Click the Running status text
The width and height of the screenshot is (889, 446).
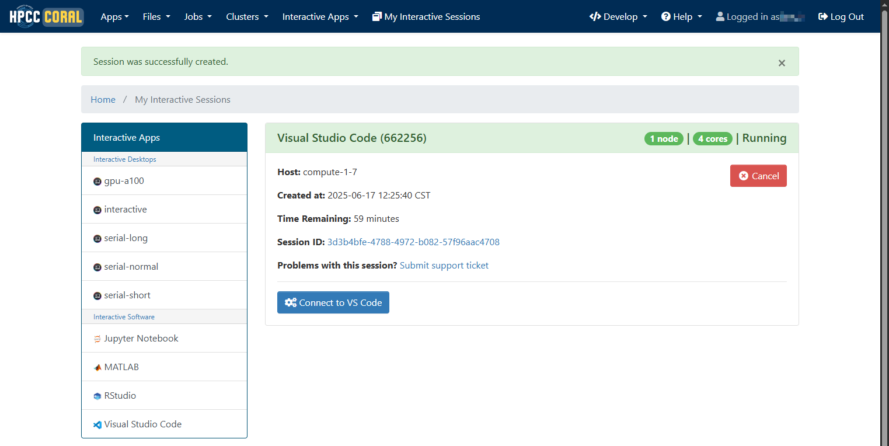pyautogui.click(x=764, y=138)
